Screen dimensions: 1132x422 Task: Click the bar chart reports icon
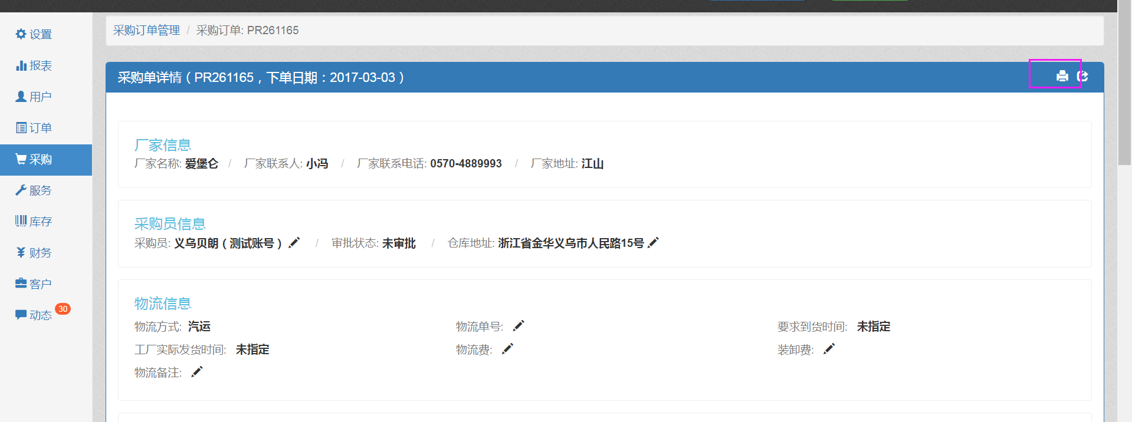pyautogui.click(x=21, y=65)
